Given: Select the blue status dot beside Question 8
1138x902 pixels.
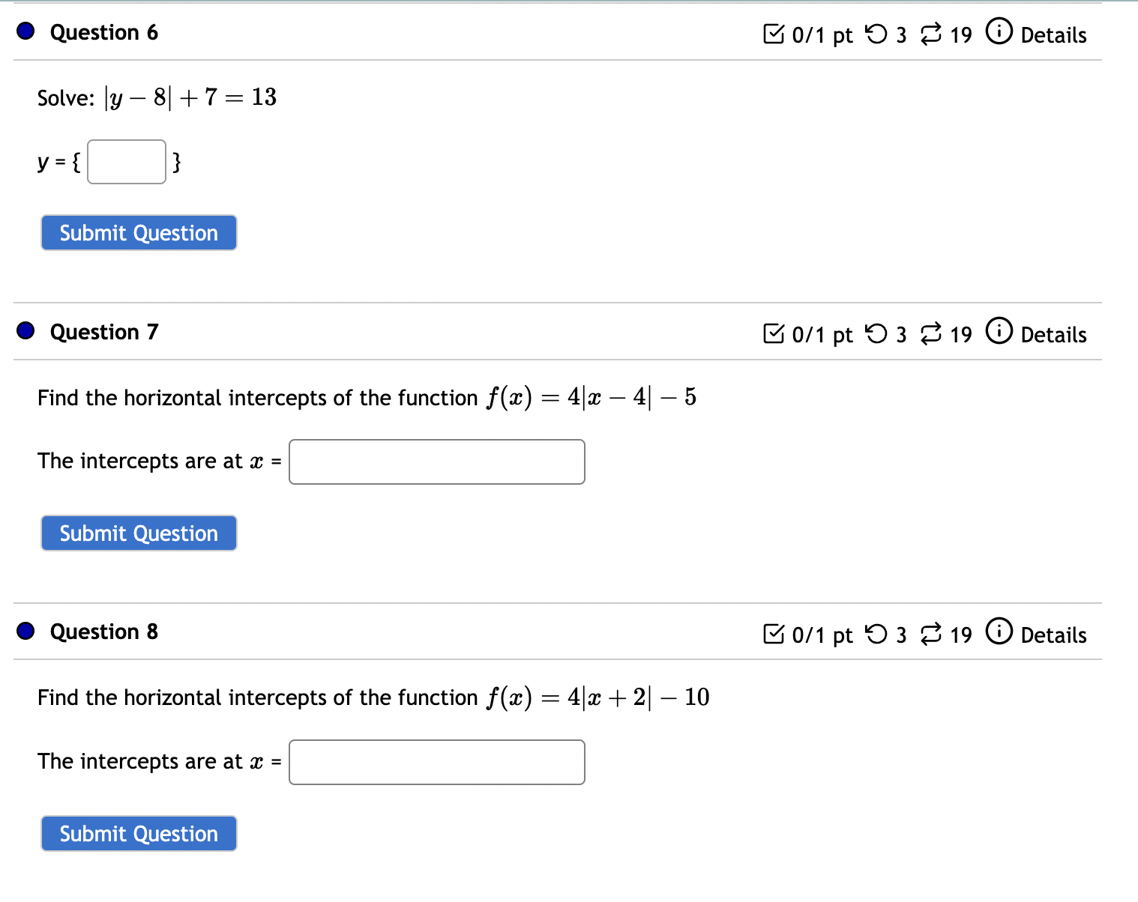Looking at the screenshot, I should tap(25, 631).
